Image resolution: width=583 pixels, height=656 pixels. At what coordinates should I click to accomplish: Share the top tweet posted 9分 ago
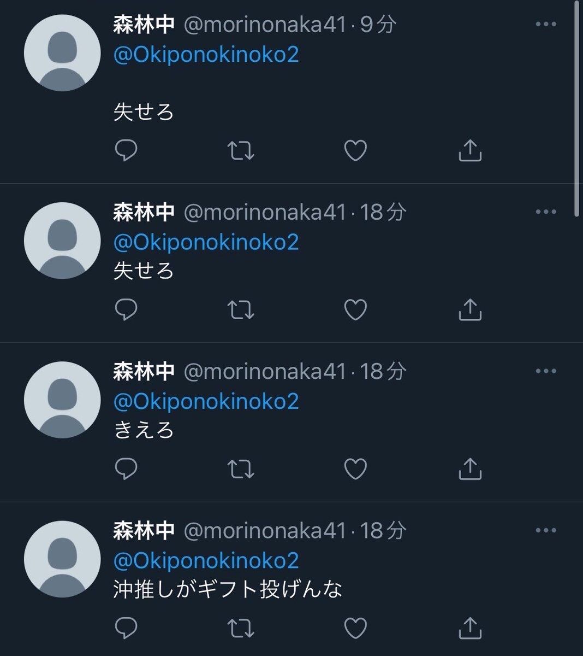click(470, 150)
